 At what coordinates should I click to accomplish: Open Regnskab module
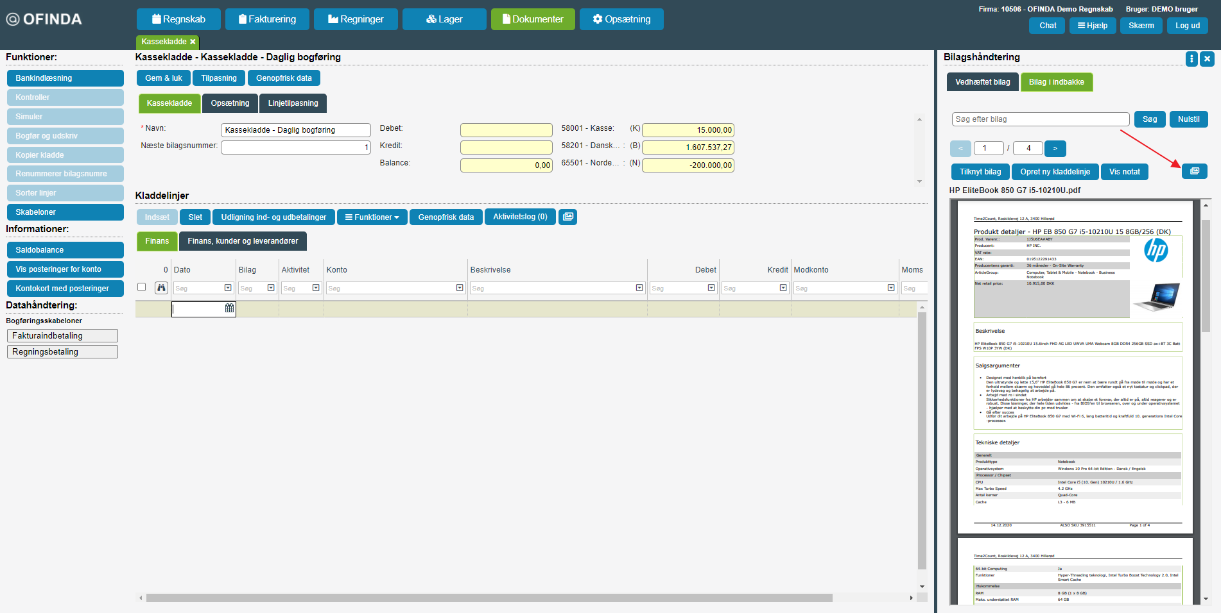click(x=178, y=19)
